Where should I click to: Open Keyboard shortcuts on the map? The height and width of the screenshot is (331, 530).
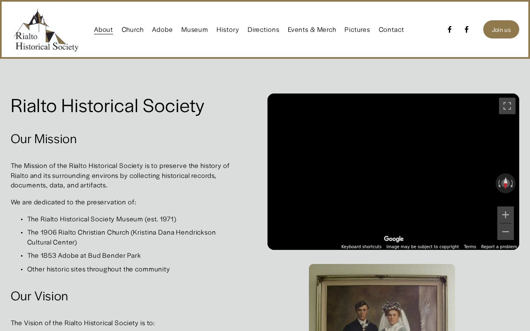point(361,247)
